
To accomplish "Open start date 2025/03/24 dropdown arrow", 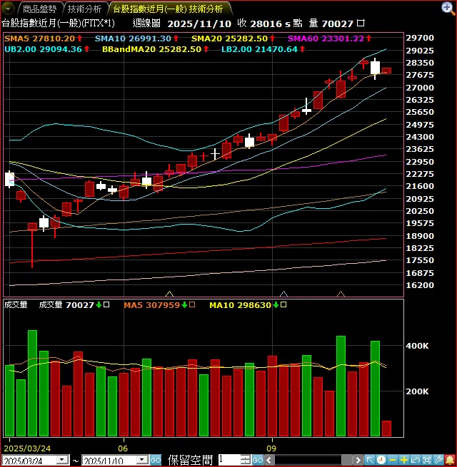I will [x=62, y=460].
